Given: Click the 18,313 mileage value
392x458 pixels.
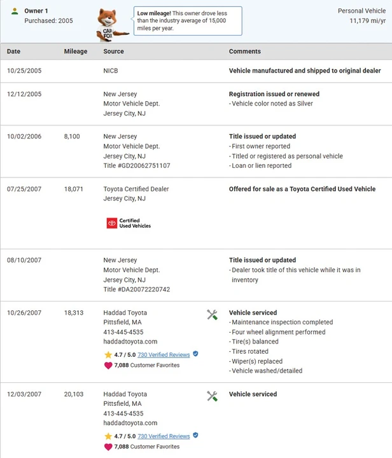Looking at the screenshot, I should click(74, 313).
